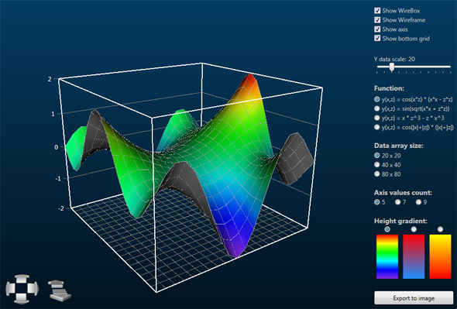
Task: Click the left arrow of the rotate camera control
Action: coord(11,289)
